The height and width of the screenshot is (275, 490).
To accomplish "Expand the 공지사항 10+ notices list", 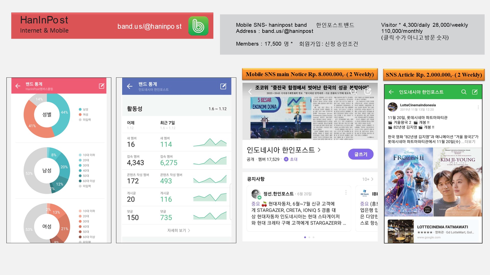I will [368, 179].
